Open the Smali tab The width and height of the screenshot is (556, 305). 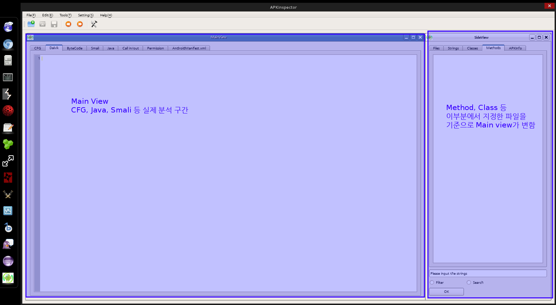pyautogui.click(x=95, y=48)
